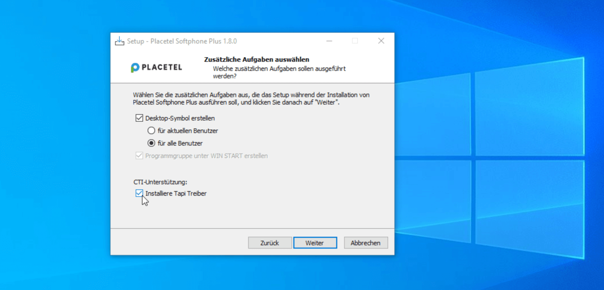Click the Welche zusätzlichen Aufgaben subtitle text
This screenshot has width=604, height=290.
click(279, 72)
